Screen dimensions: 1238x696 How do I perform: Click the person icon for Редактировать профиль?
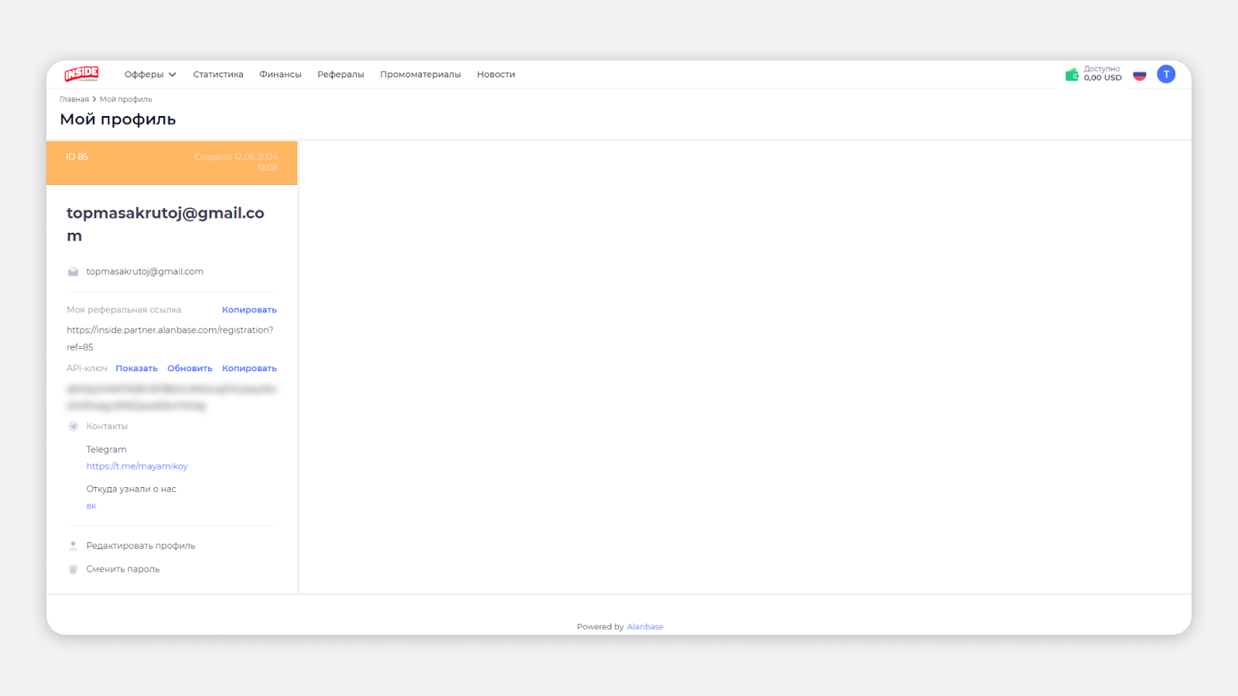click(x=73, y=546)
